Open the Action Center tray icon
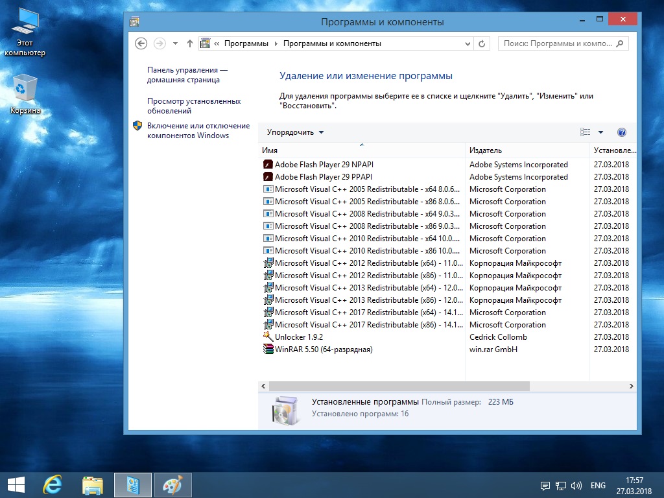664x498 pixels. click(x=545, y=485)
